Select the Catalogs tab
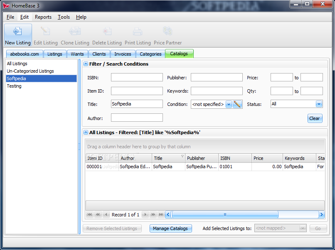Image resolution: width=335 pixels, height=250 pixels. tap(179, 54)
